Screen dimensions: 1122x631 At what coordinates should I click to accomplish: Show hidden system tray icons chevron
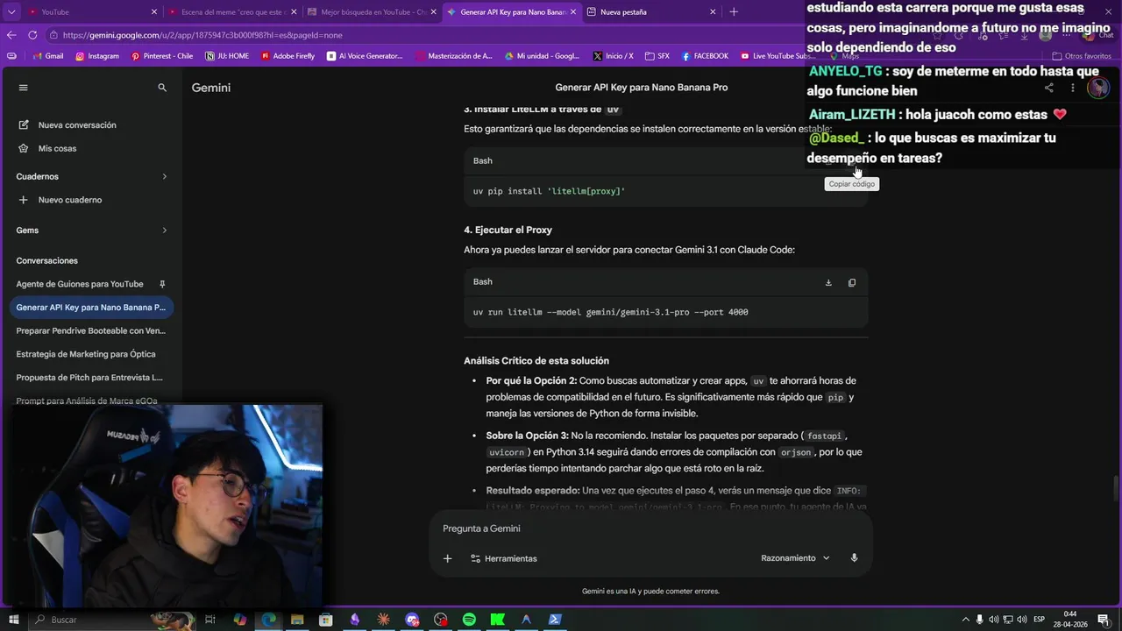tap(965, 620)
